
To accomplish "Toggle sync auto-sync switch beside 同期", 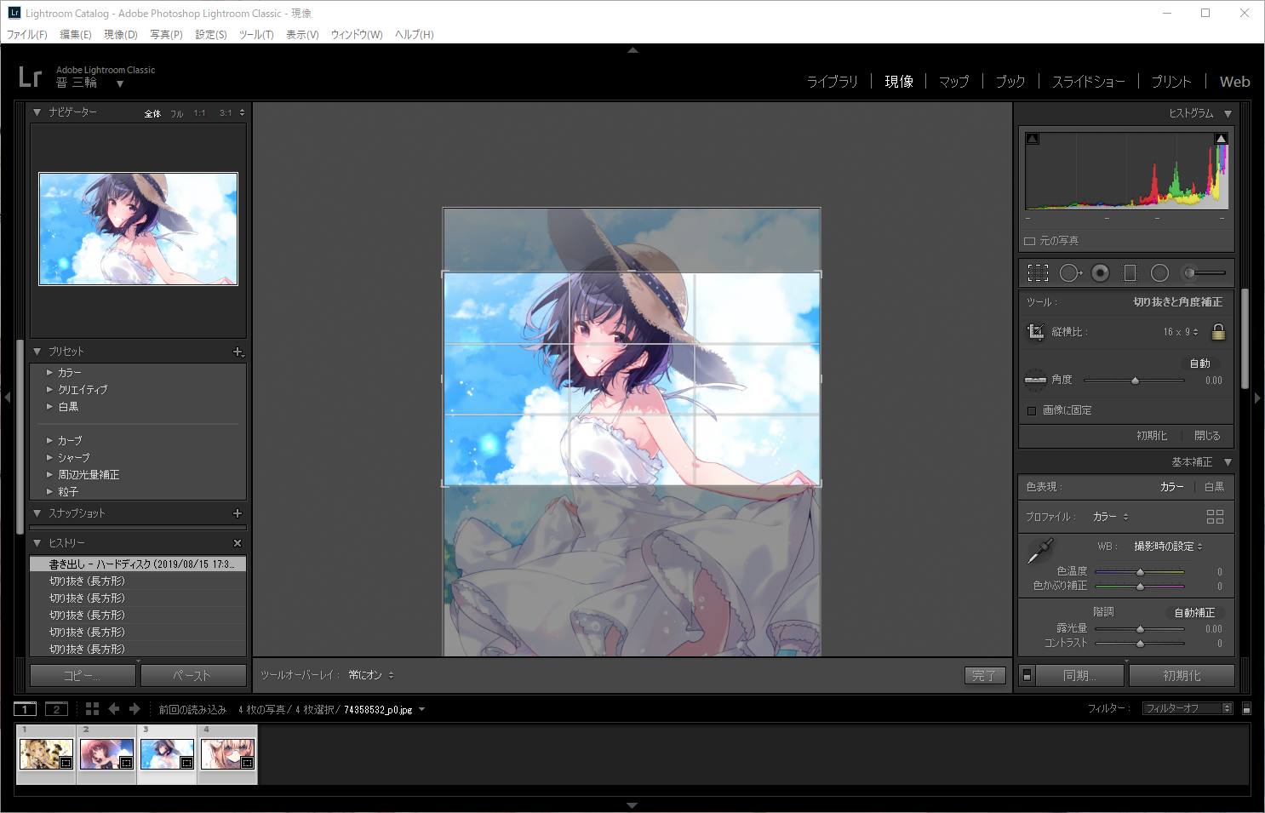I will click(x=1027, y=675).
